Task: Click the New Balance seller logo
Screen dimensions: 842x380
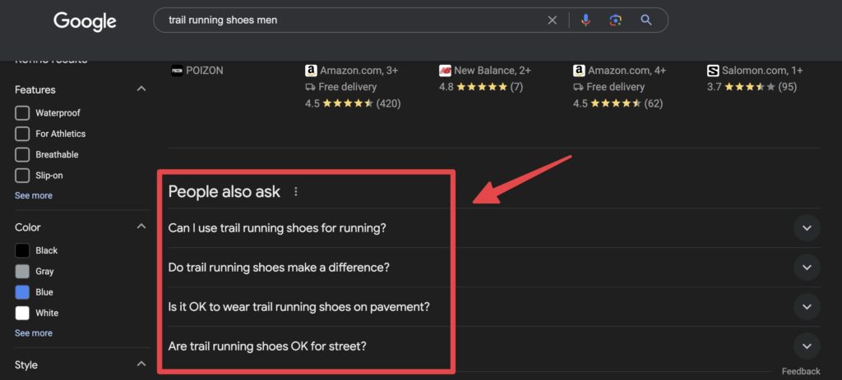Action: pyautogui.click(x=445, y=71)
